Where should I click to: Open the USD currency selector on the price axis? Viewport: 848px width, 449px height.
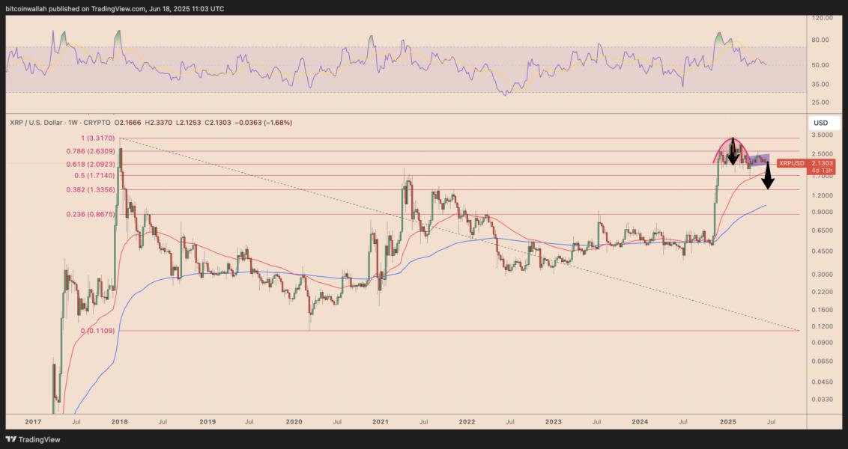pos(820,122)
